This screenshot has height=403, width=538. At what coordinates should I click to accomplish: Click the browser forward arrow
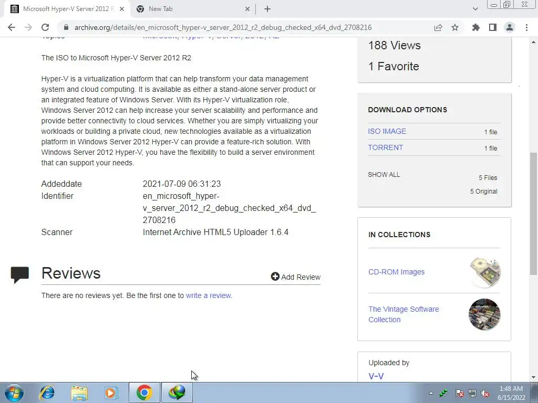(28, 27)
